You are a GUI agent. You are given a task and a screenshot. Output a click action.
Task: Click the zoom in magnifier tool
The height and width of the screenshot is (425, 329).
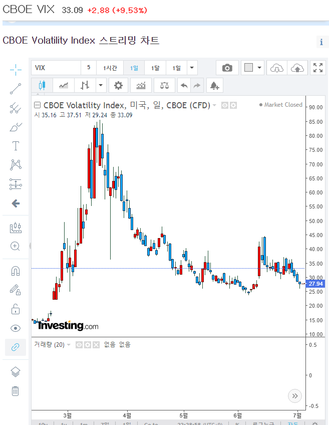coord(16,247)
